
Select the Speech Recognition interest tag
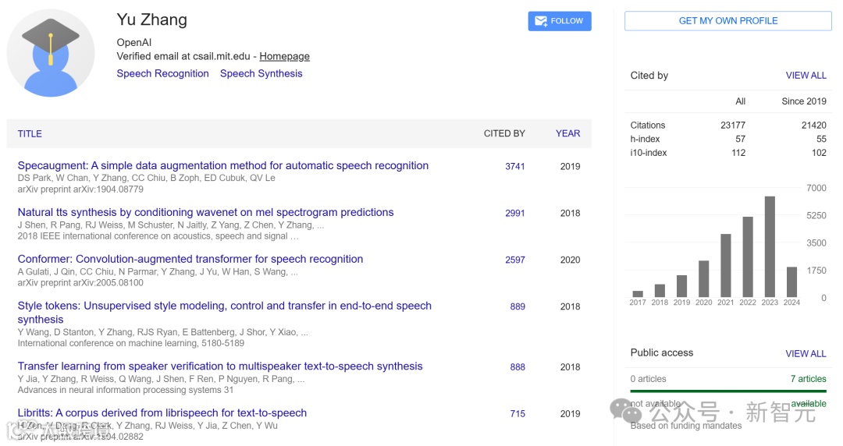162,73
